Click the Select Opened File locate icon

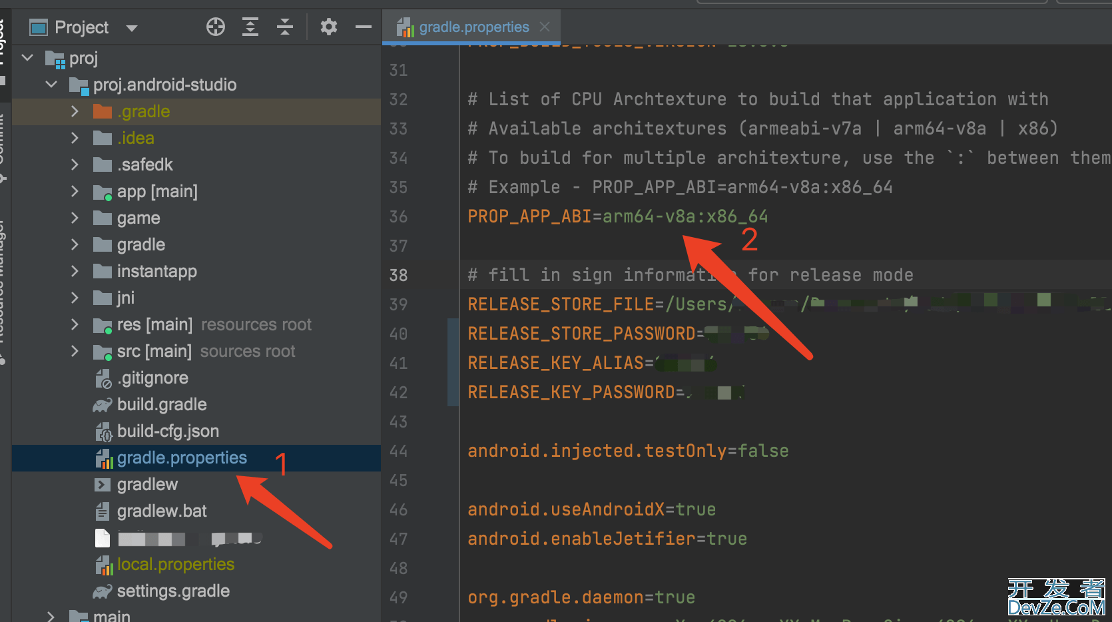(x=216, y=27)
